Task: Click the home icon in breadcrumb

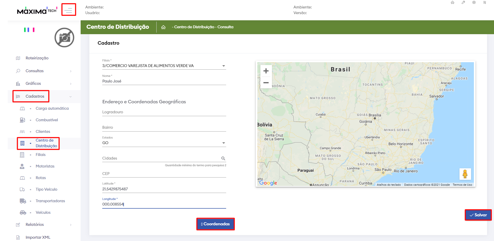Action: (163, 27)
